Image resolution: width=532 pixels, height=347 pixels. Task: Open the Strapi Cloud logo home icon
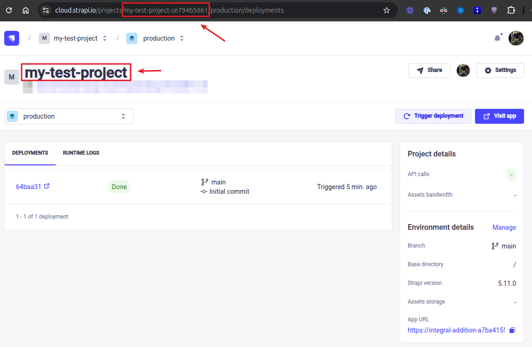[12, 38]
